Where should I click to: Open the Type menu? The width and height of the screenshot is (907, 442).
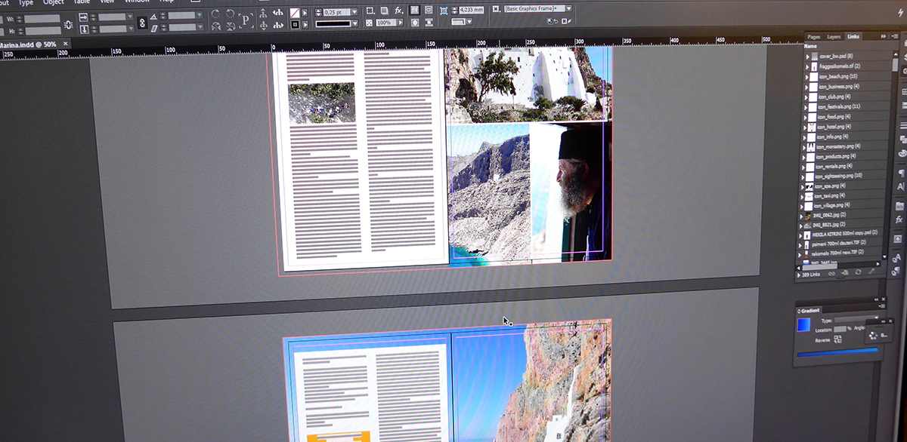[x=26, y=2]
